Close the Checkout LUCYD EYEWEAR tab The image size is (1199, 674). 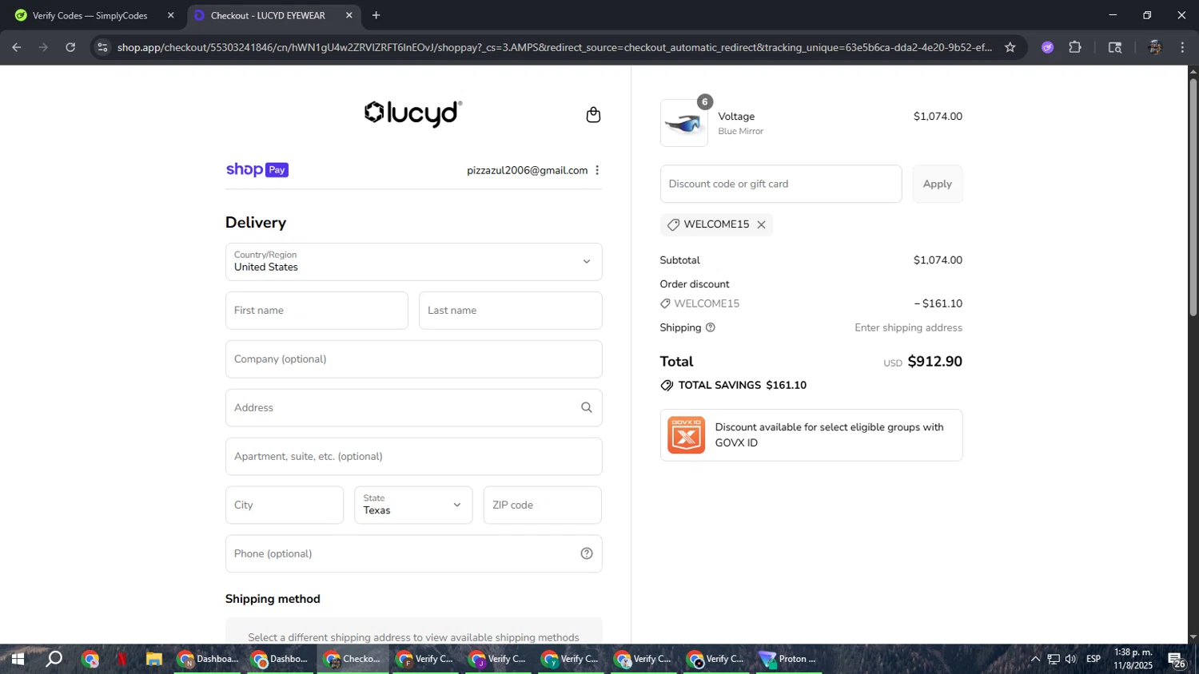[349, 15]
